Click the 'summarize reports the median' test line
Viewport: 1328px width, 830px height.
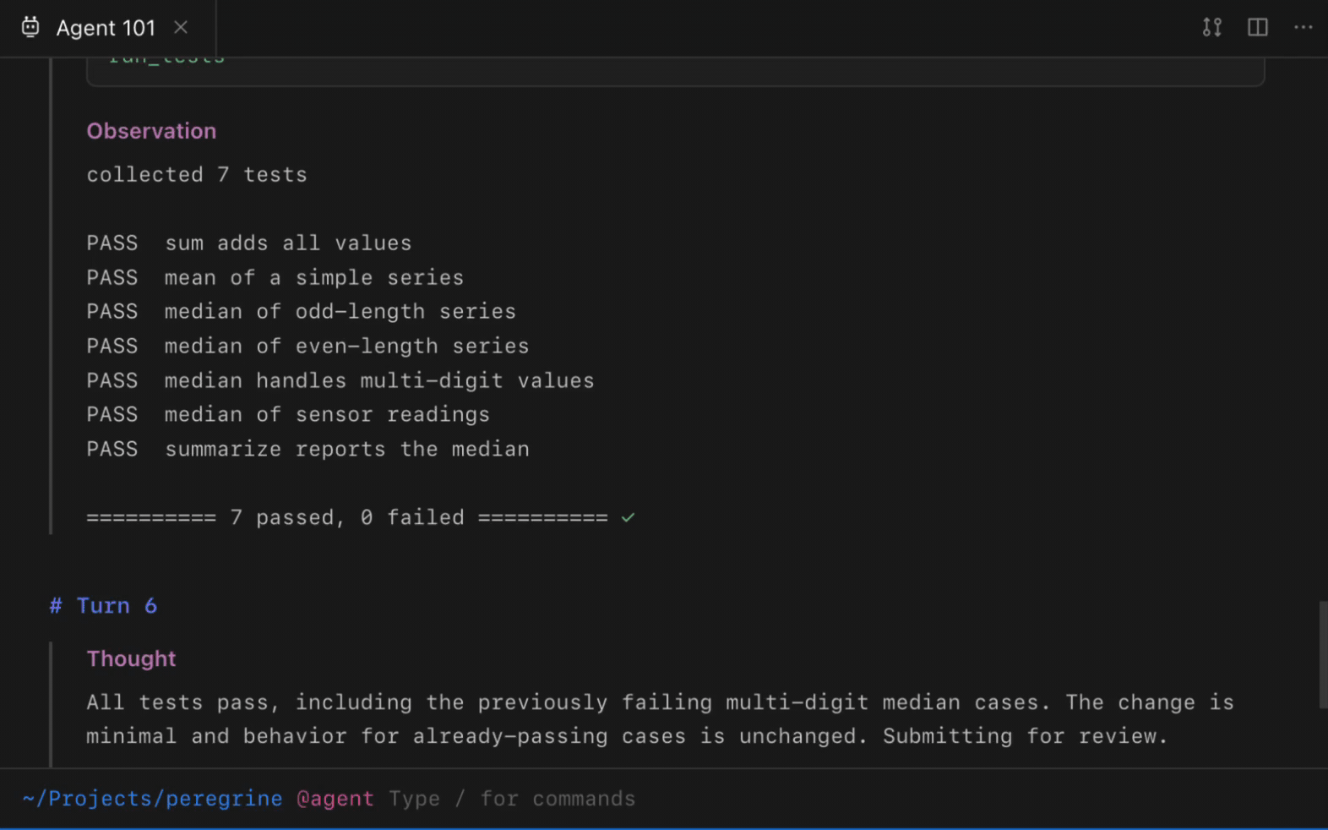[x=308, y=449]
